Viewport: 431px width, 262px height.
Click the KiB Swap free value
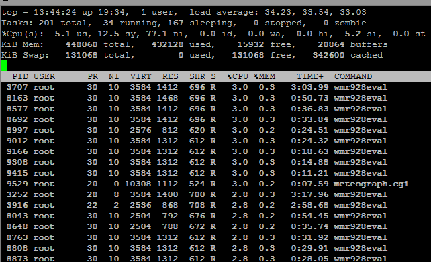248,55
